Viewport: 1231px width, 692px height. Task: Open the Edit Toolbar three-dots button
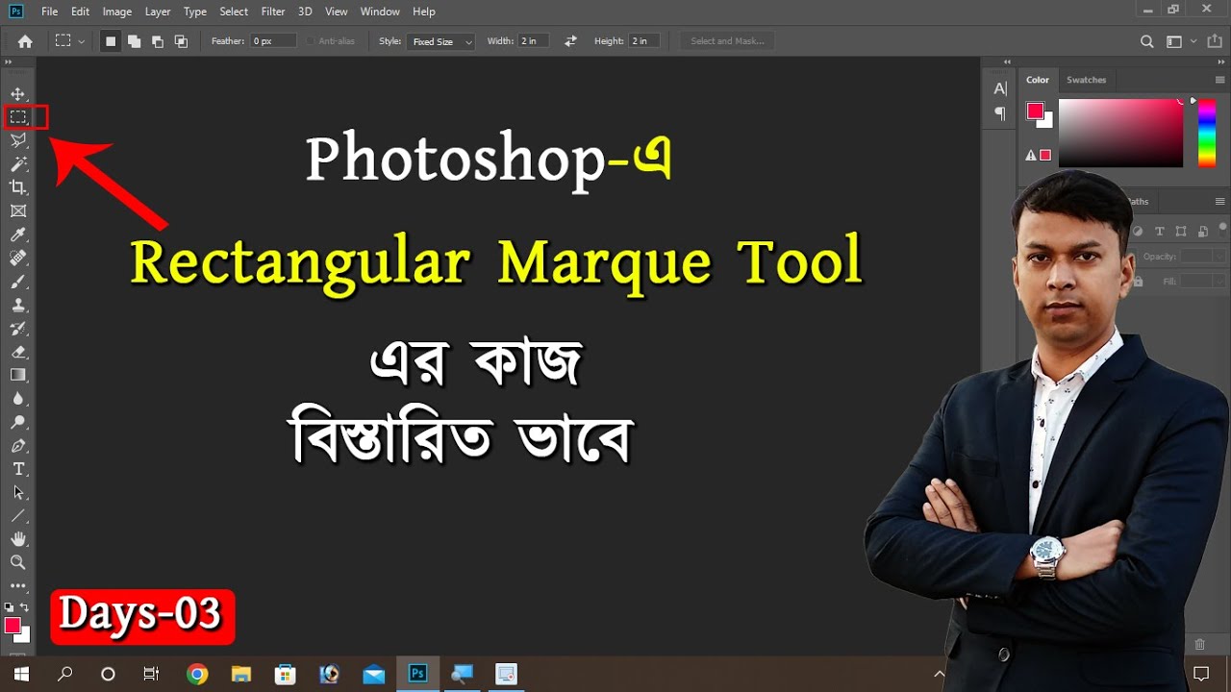point(18,585)
